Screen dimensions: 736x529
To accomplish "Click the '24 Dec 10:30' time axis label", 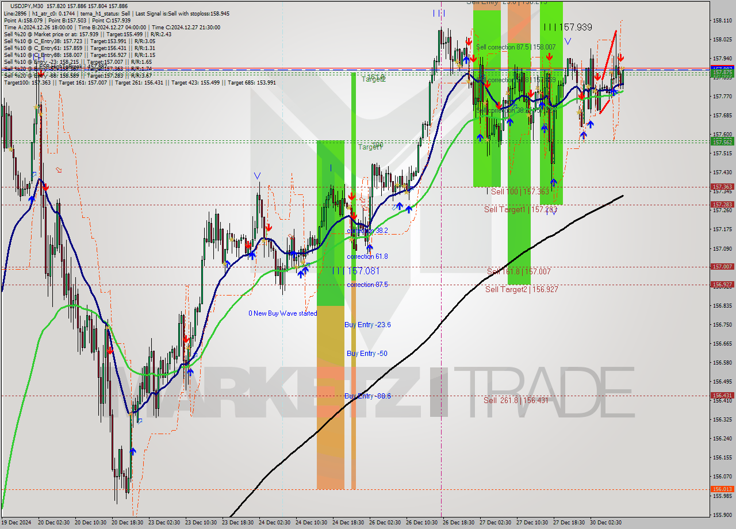I will (312, 523).
